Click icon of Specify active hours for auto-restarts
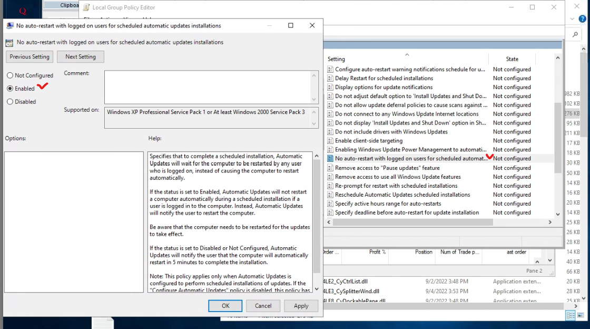590x329 pixels. pos(330,204)
